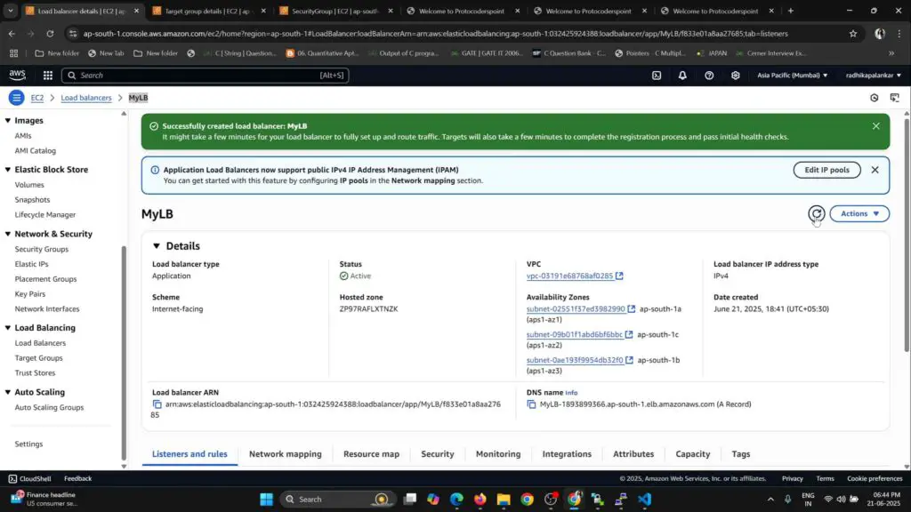
Task: Open the AWS support help icon
Action: click(x=709, y=75)
